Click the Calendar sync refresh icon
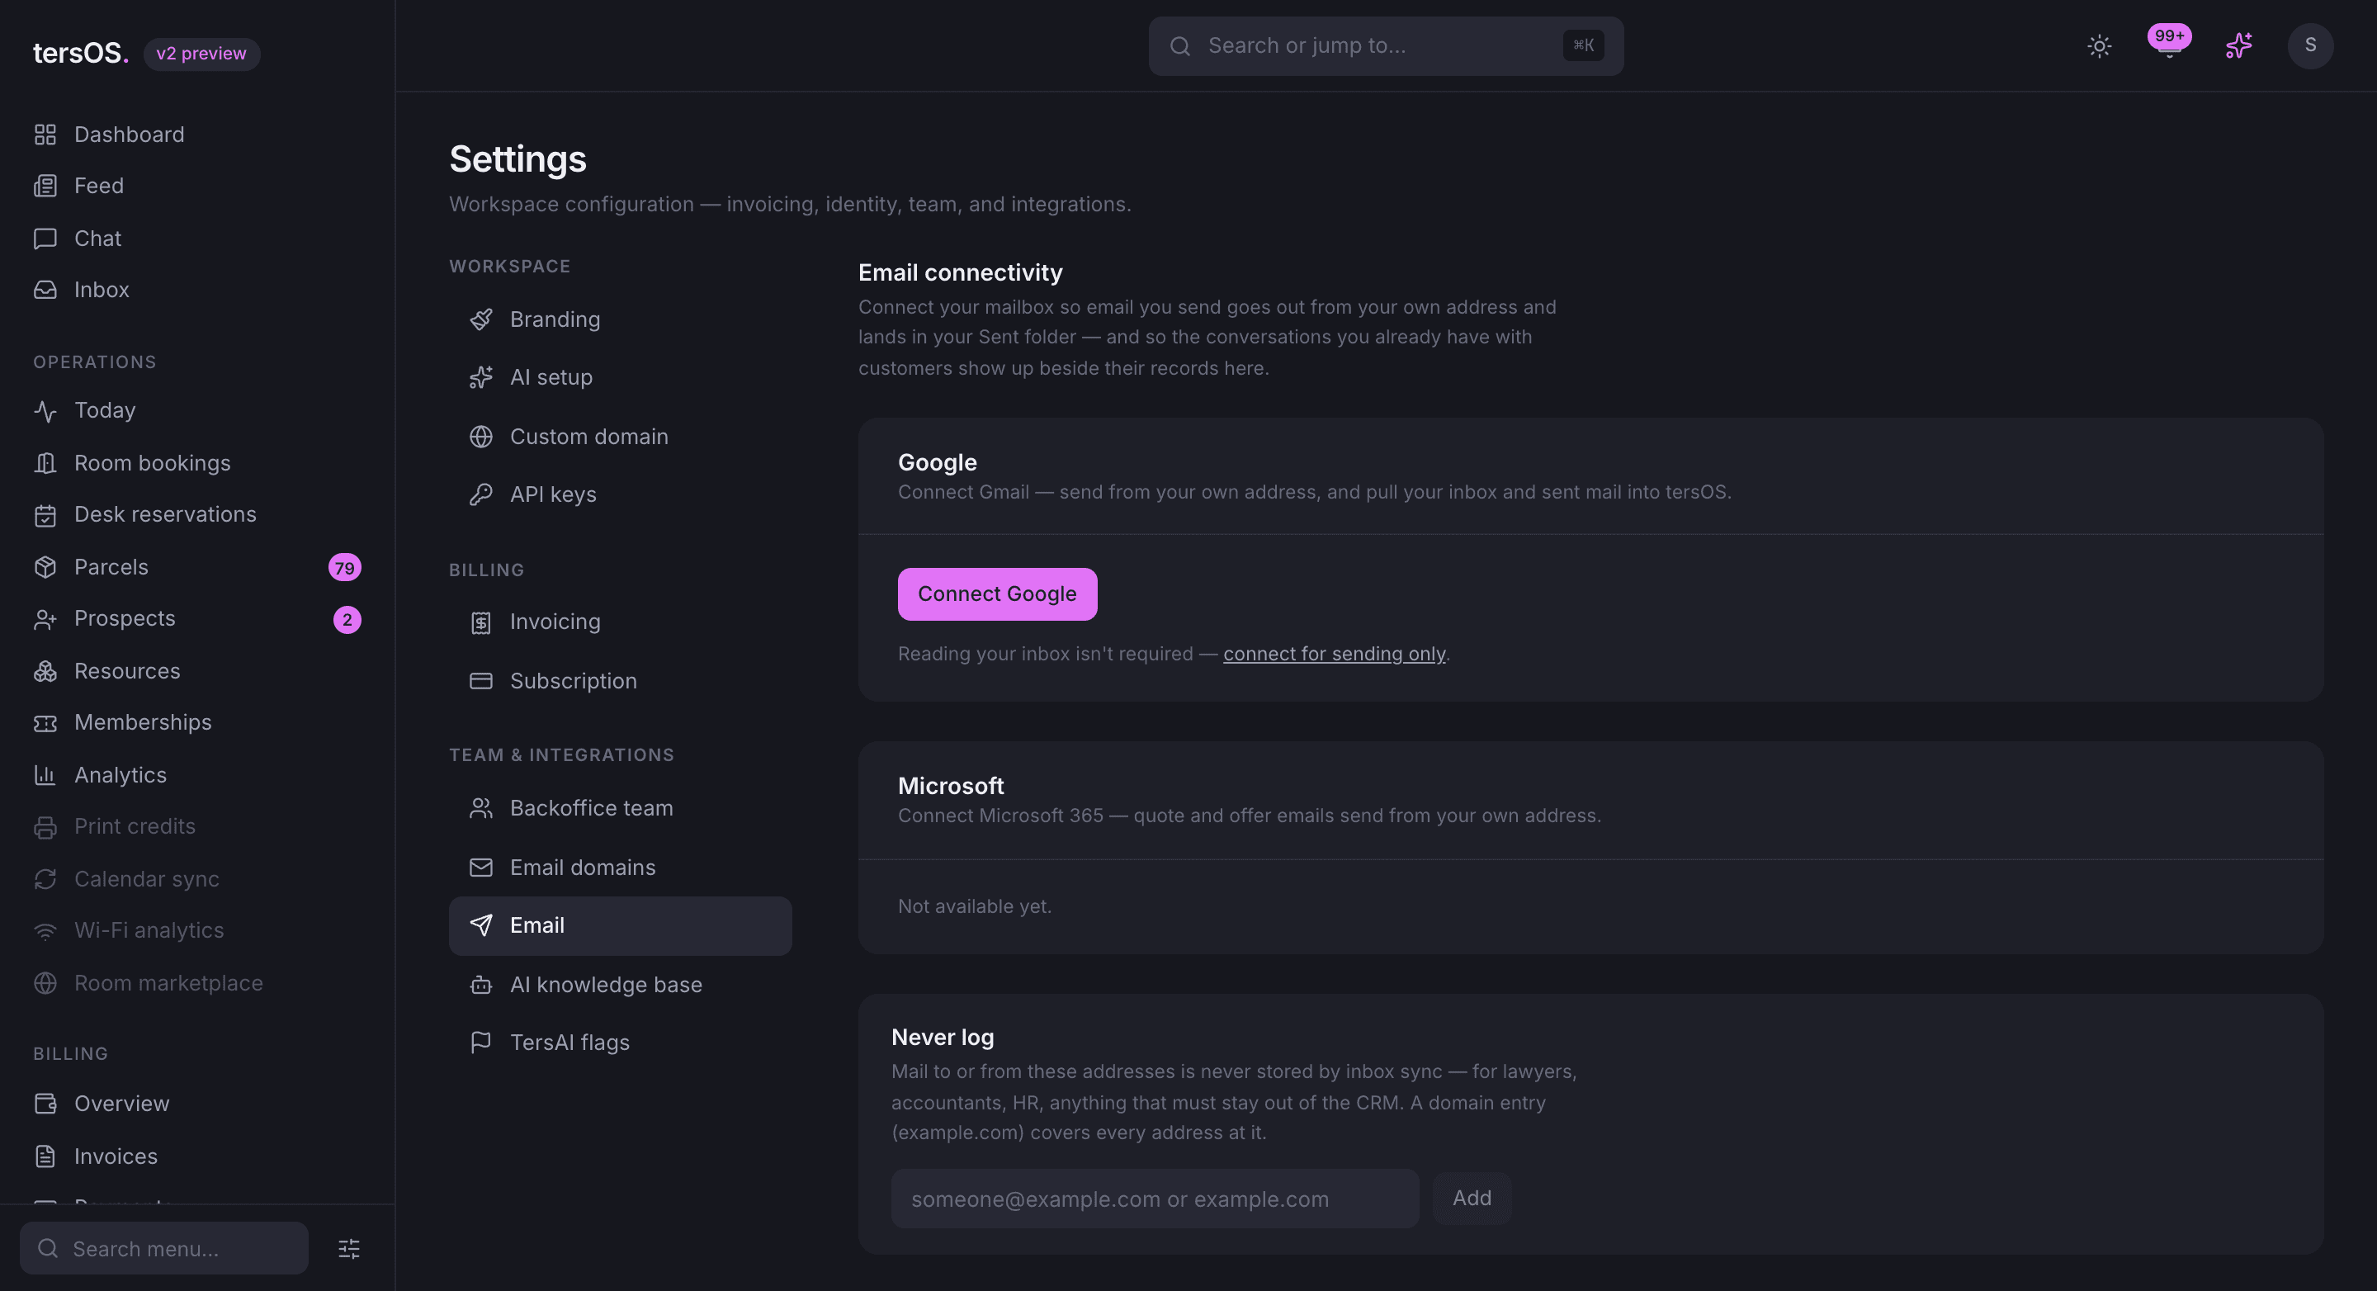The height and width of the screenshot is (1291, 2377). click(45, 878)
